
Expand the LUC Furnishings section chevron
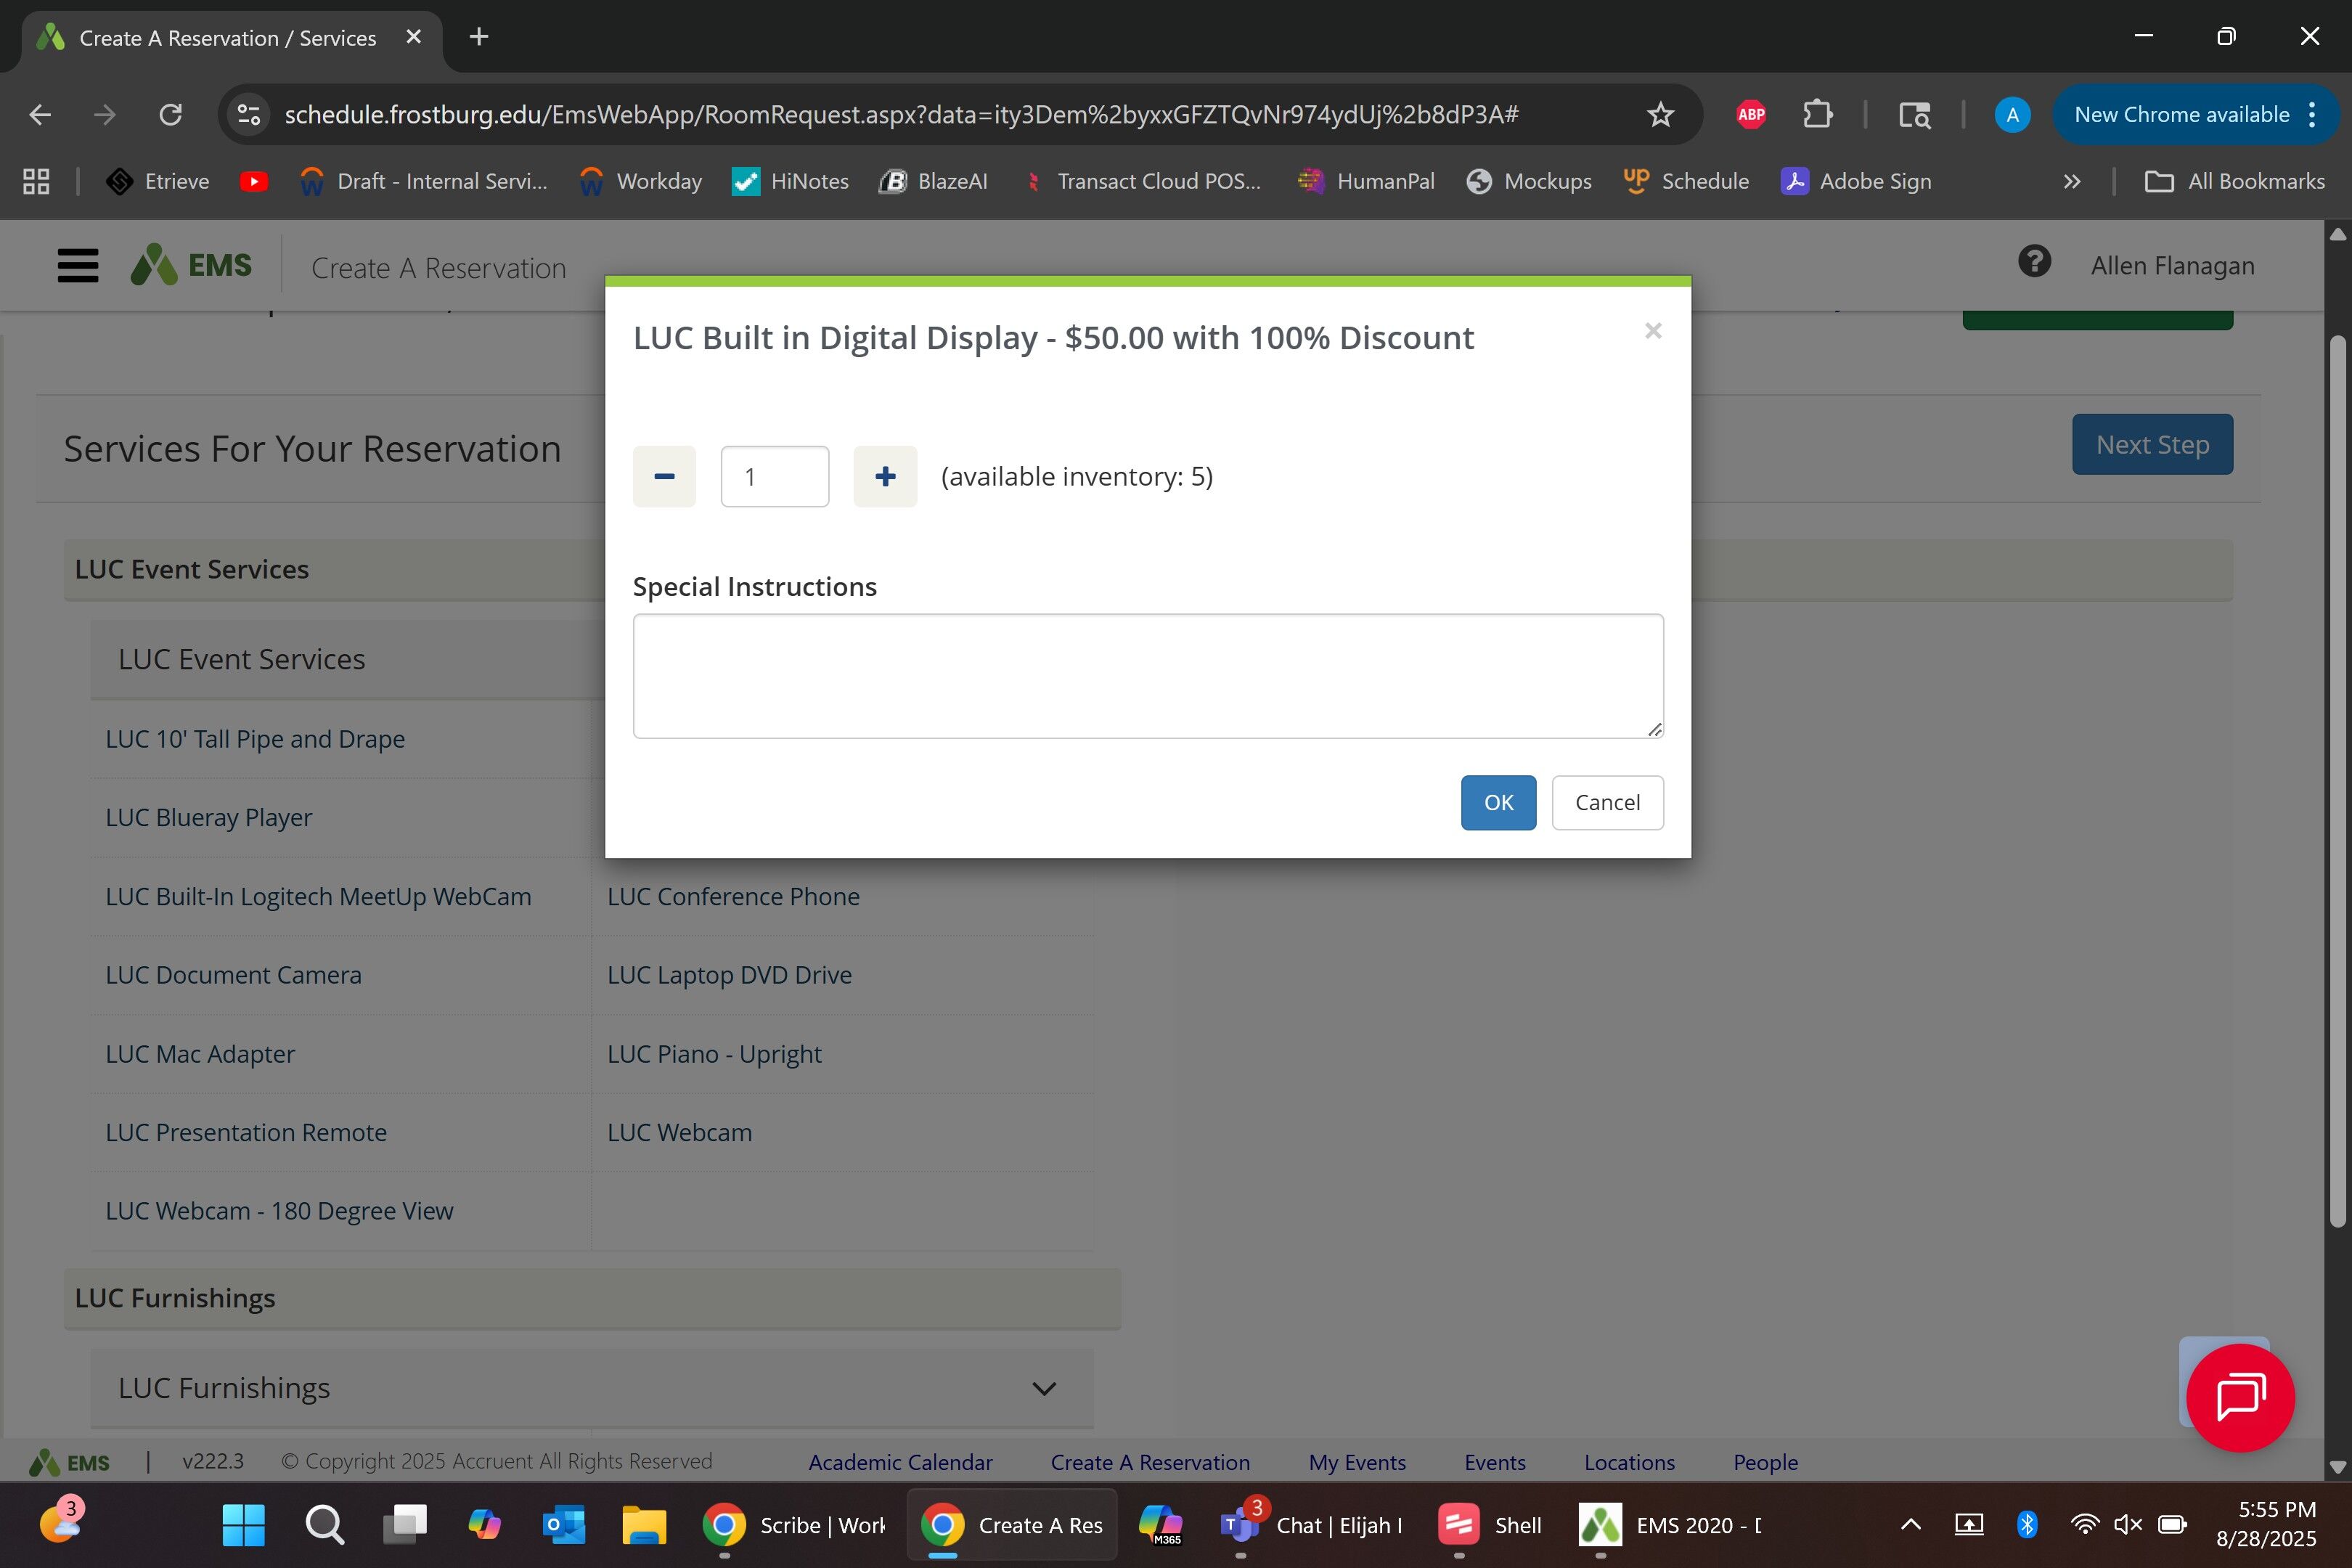click(1043, 1388)
